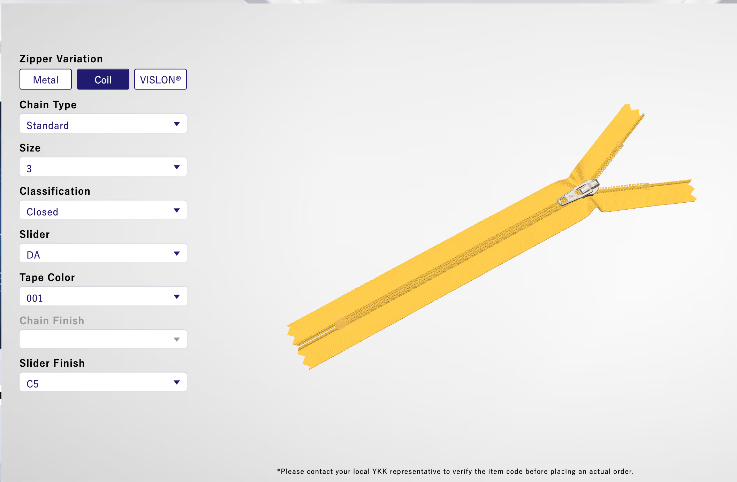Click the Slider field arrow icon
The width and height of the screenshot is (737, 482).
(177, 254)
